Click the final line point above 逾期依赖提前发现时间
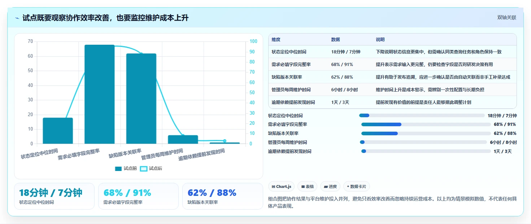 coord(225,141)
